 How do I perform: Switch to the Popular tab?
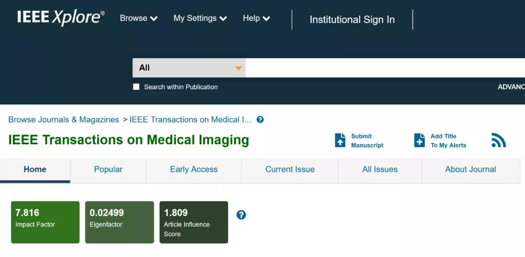coord(108,171)
